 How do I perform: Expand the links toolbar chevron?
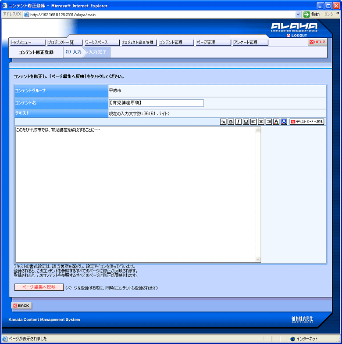pyautogui.click(x=338, y=14)
